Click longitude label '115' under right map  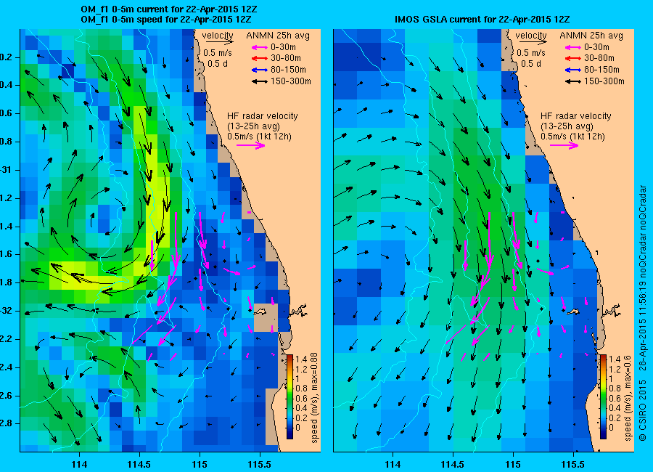click(513, 464)
